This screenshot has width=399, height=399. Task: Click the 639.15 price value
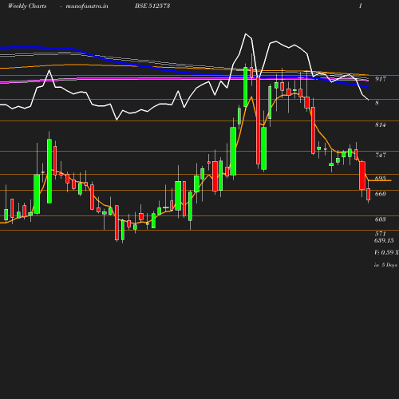(384, 240)
